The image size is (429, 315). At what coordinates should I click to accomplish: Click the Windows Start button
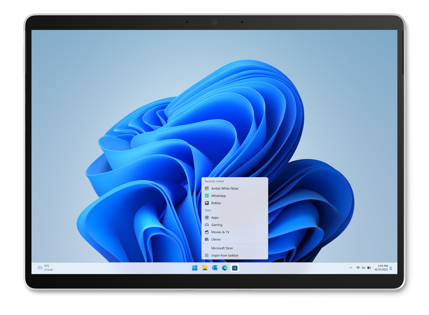pos(195,268)
